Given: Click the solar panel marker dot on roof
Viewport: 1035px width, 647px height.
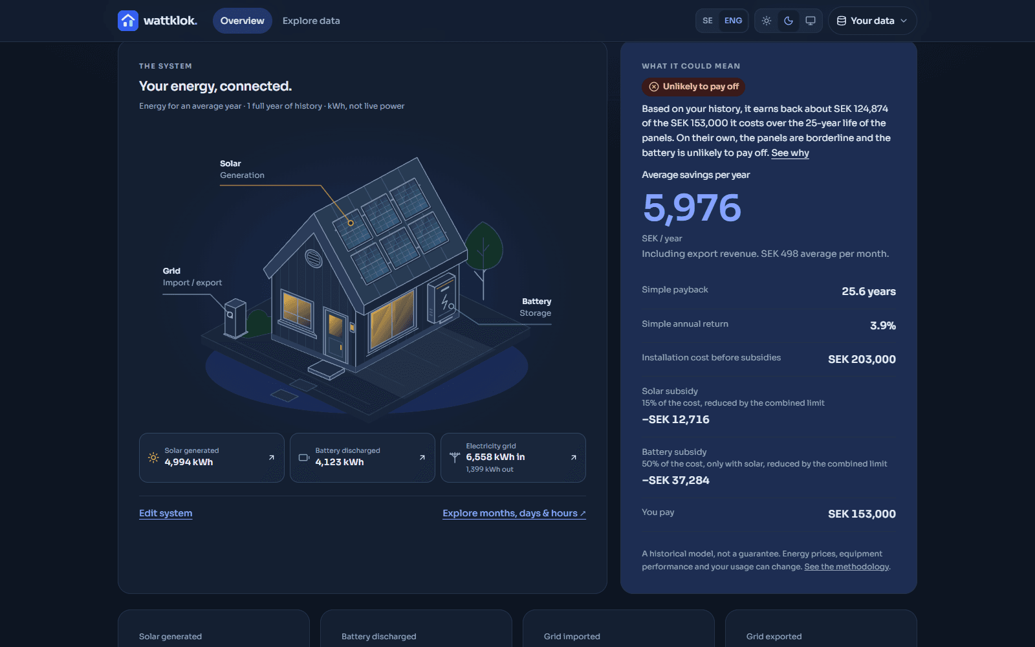Looking at the screenshot, I should pos(351,223).
